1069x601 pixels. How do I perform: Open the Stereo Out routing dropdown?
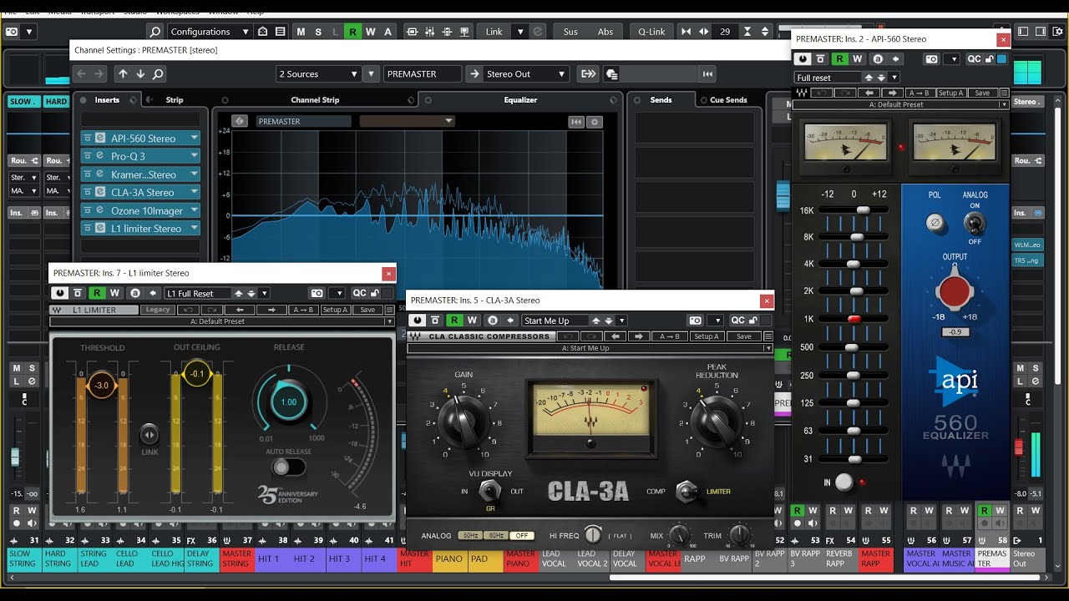pos(526,73)
